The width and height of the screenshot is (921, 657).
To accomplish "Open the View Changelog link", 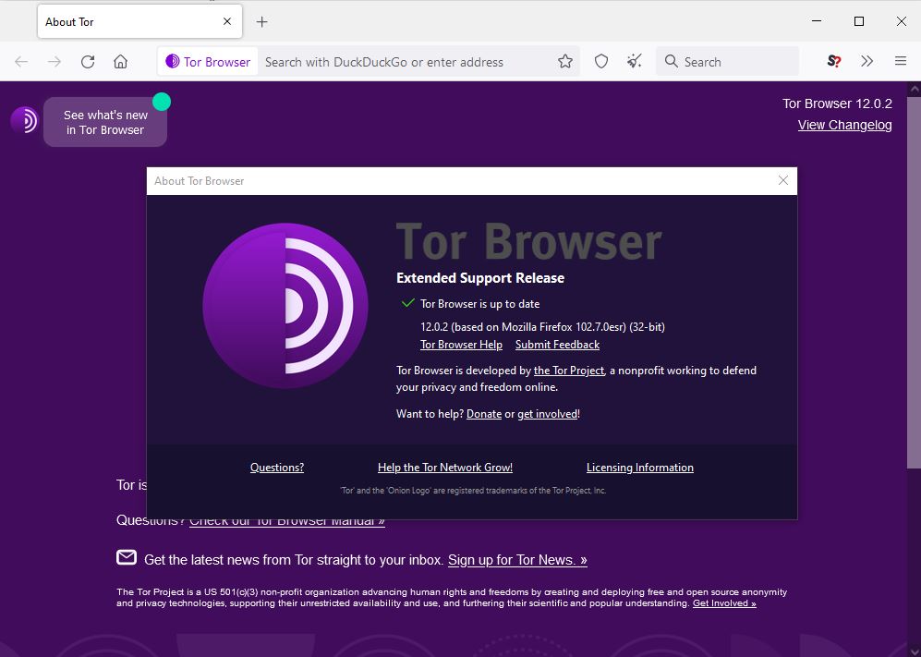I will [x=844, y=125].
